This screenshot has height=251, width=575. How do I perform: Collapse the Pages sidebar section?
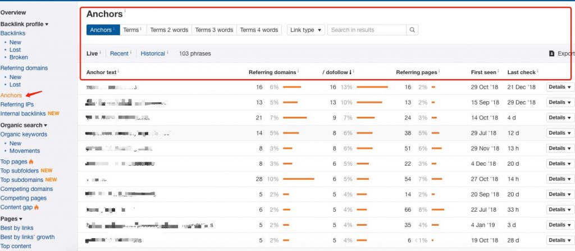(11, 218)
